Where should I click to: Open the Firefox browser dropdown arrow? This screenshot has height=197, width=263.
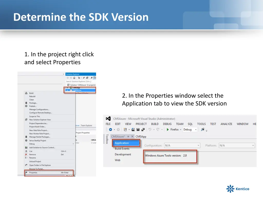[x=181, y=130]
